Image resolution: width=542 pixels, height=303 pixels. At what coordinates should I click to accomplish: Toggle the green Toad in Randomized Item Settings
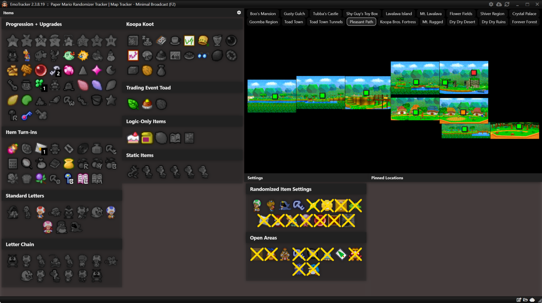click(256, 206)
